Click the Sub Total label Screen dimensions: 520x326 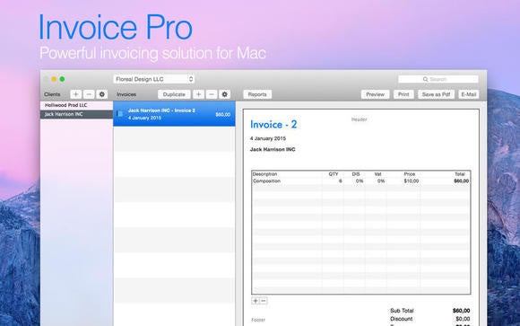point(402,311)
